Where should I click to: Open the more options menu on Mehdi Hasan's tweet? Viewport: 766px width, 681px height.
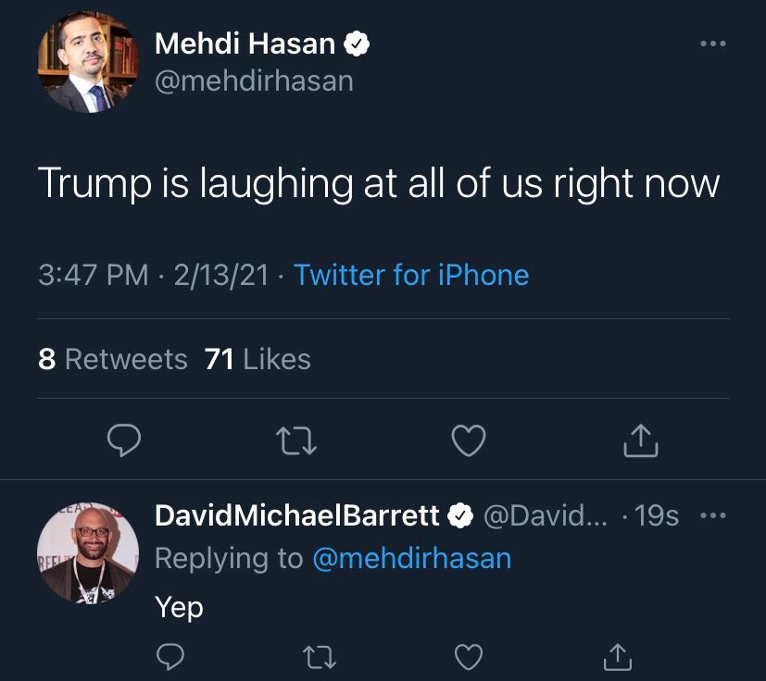(713, 43)
